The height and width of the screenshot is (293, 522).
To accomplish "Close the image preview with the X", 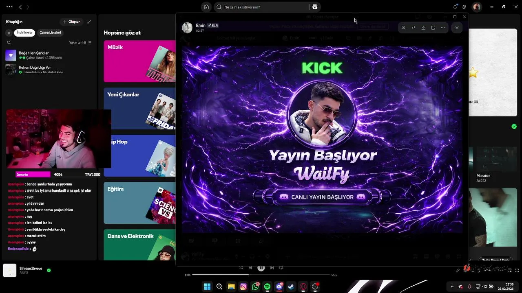I will pyautogui.click(x=457, y=28).
